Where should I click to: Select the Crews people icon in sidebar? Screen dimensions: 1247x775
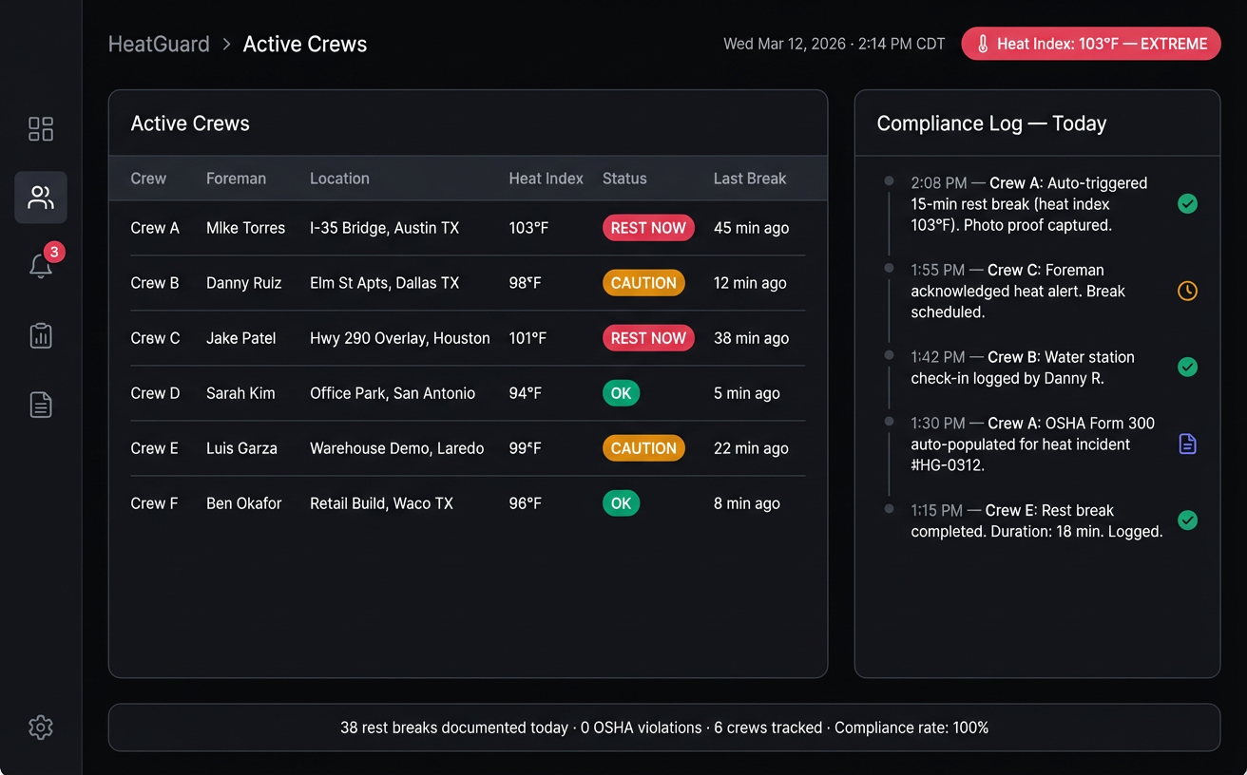(x=40, y=198)
